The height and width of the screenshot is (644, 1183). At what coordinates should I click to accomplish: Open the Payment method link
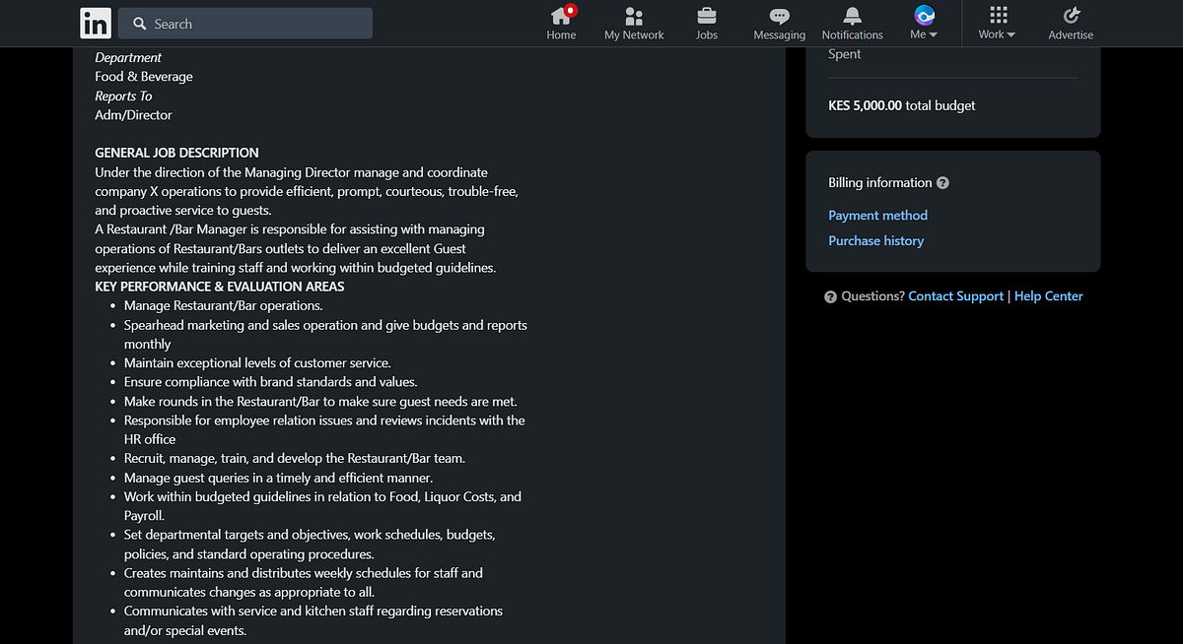pos(877,215)
